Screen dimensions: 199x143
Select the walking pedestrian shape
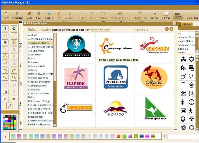(191, 111)
